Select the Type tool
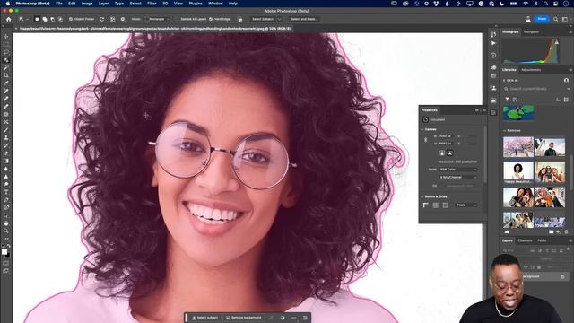The image size is (574, 323). click(x=6, y=192)
